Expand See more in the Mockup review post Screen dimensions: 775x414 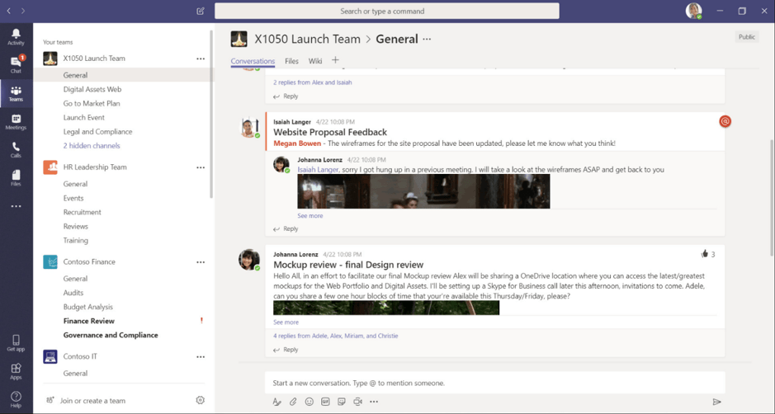286,322
